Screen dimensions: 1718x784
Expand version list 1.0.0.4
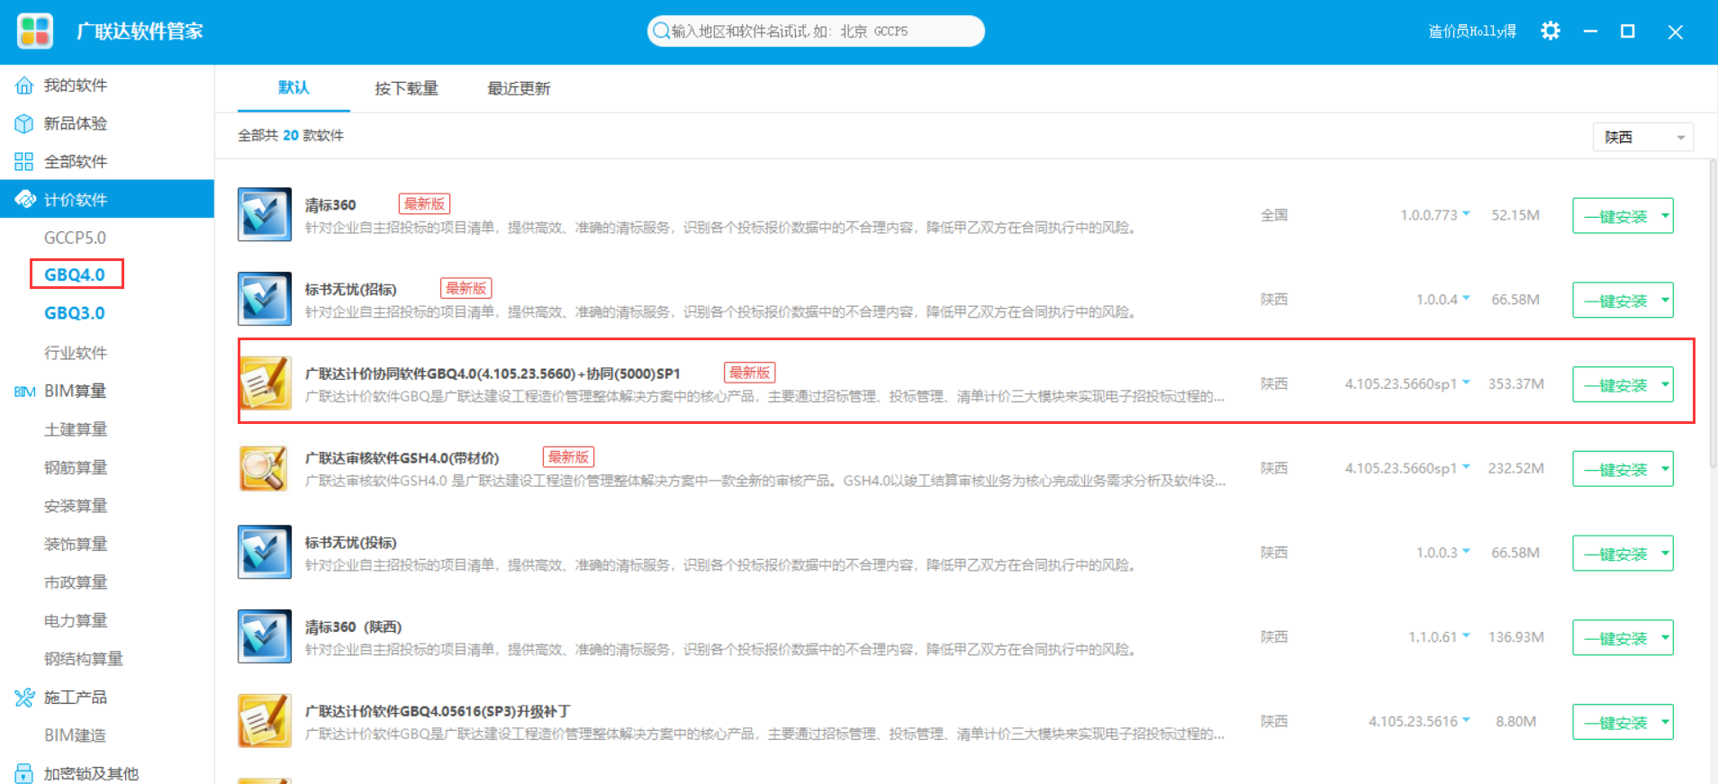(1466, 299)
